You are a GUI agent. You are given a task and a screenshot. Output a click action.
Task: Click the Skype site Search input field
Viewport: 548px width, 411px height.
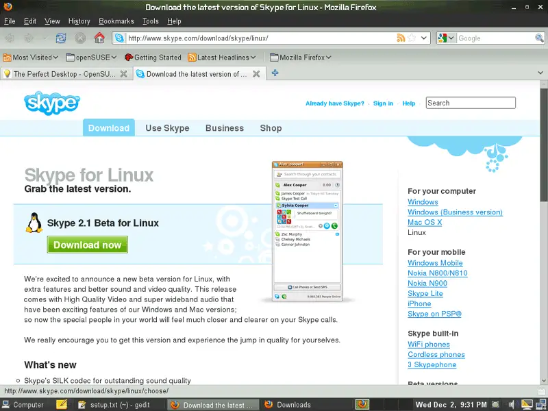pyautogui.click(x=471, y=103)
